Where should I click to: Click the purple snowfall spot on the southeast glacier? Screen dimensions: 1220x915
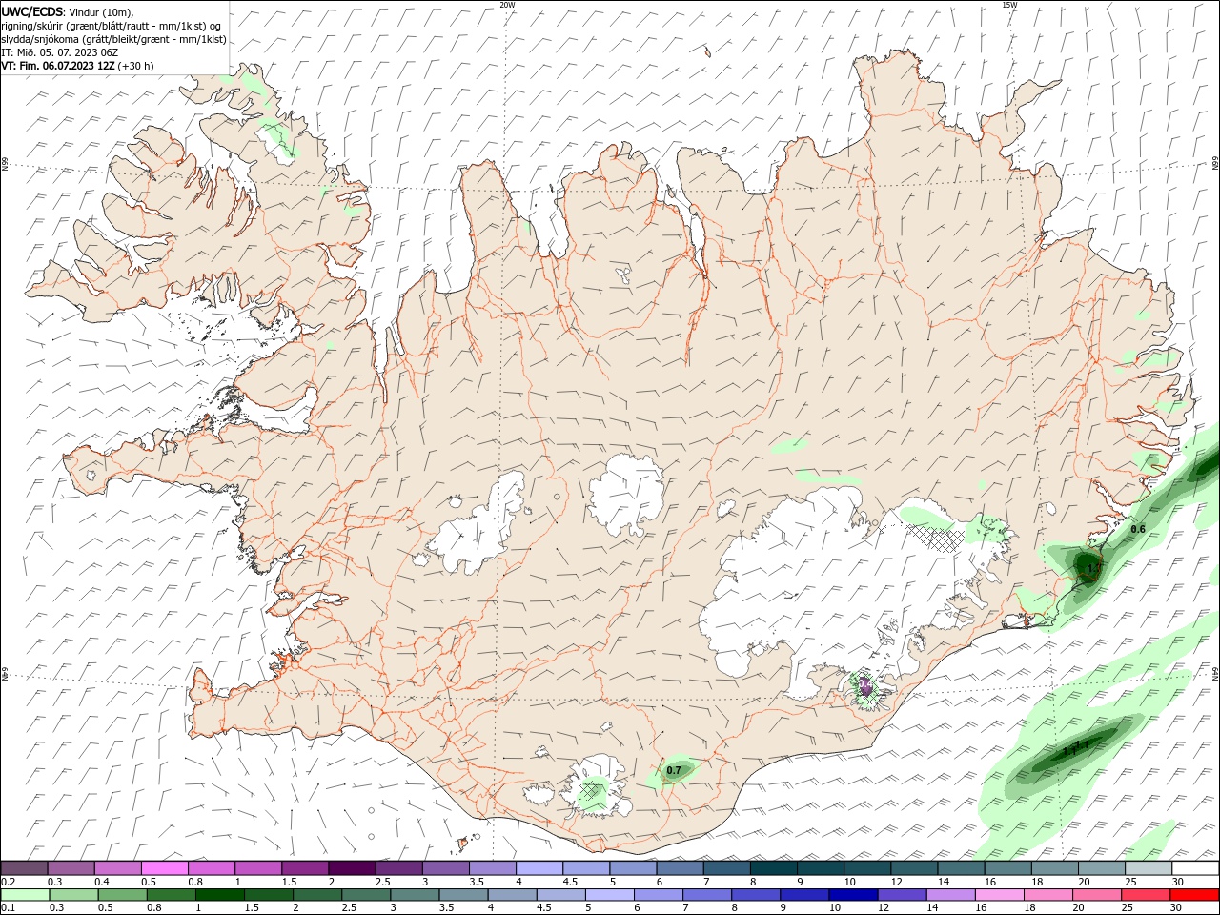point(864,684)
